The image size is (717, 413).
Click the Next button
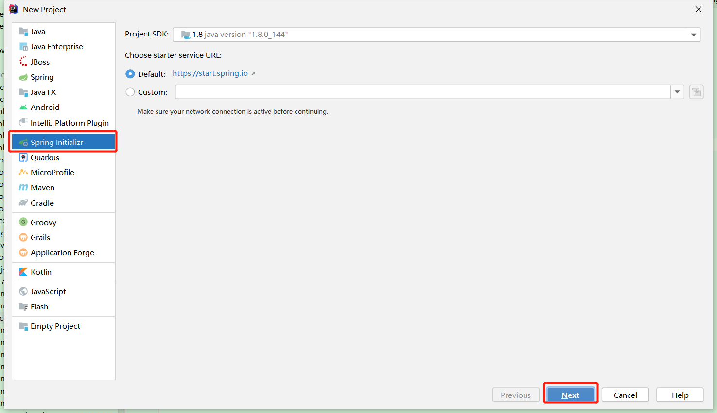(x=571, y=395)
